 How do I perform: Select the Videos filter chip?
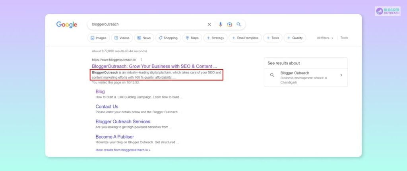click(x=122, y=38)
